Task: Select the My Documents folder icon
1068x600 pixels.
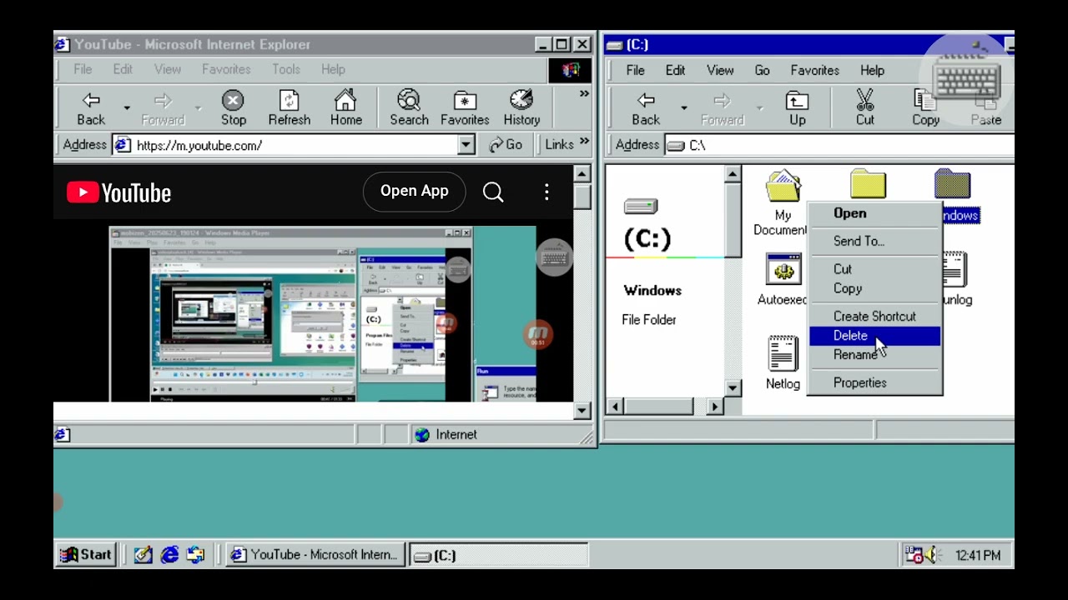Action: click(782, 202)
